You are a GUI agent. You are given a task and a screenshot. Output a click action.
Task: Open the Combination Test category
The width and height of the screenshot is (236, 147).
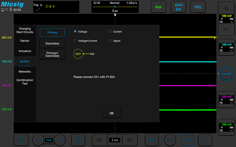[25, 82]
